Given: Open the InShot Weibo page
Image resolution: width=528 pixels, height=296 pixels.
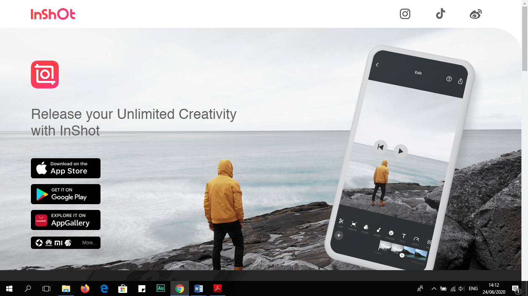Looking at the screenshot, I should click(476, 14).
